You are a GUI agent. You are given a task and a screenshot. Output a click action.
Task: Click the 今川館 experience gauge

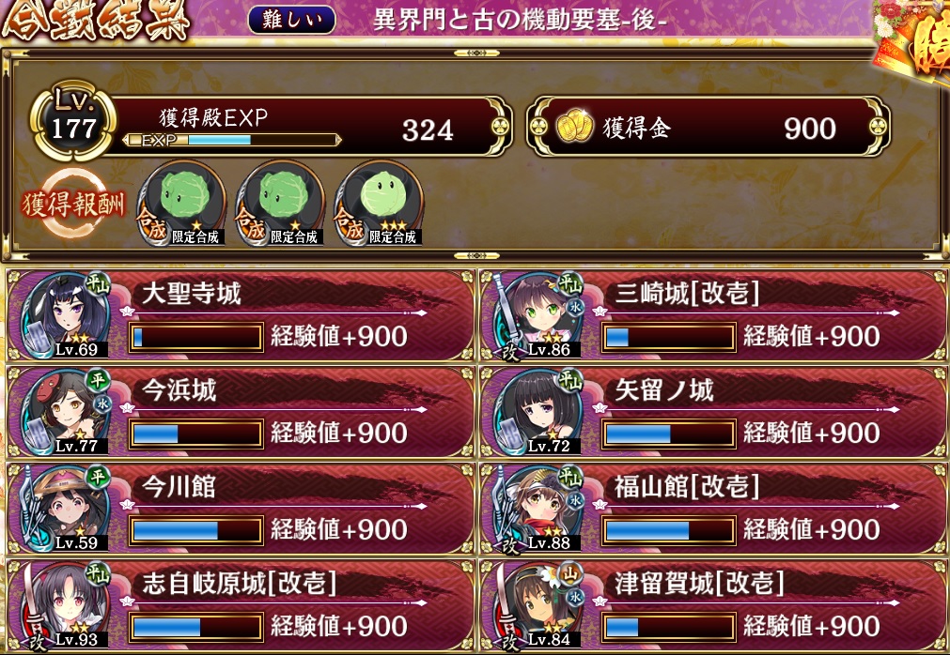pos(195,530)
